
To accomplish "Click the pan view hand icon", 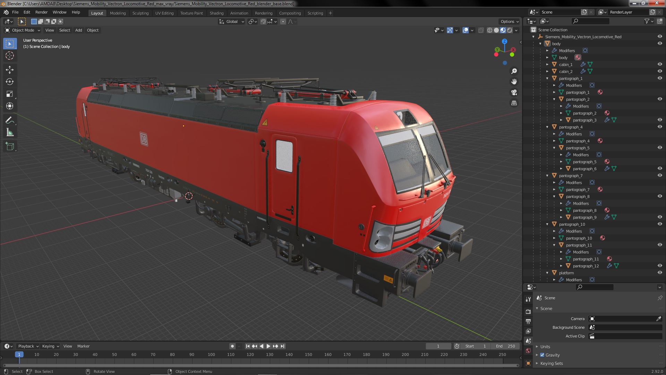I will coord(514,82).
